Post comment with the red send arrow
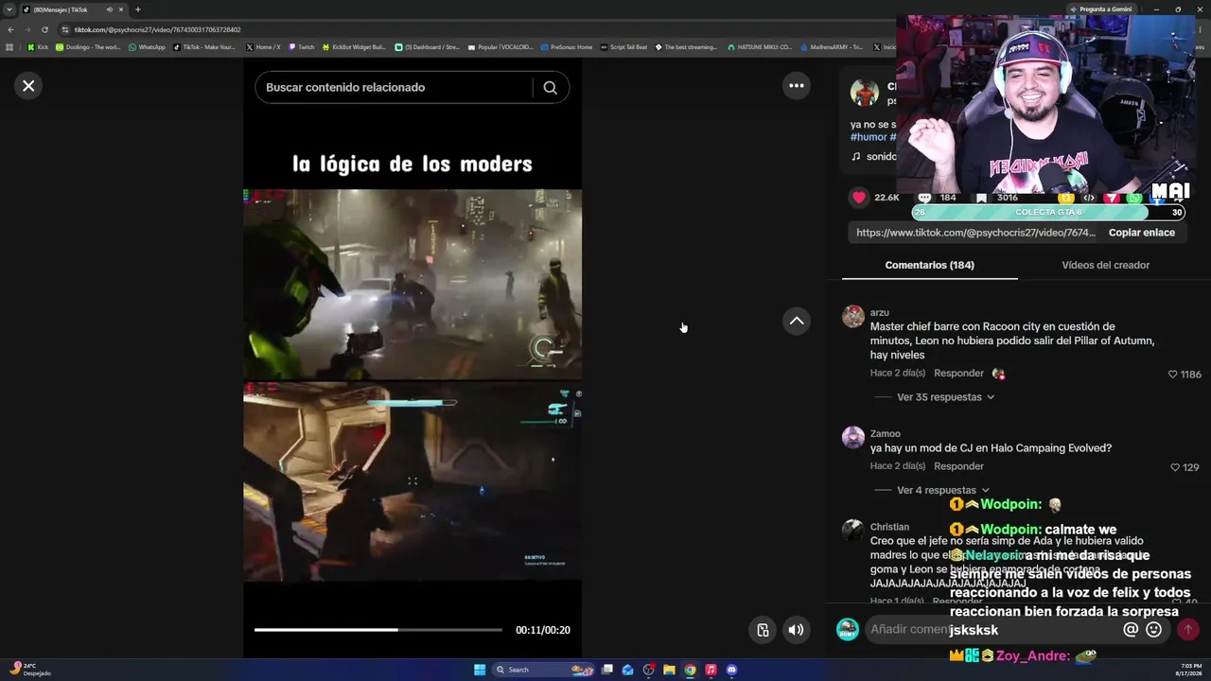1211x681 pixels. [x=1187, y=629]
